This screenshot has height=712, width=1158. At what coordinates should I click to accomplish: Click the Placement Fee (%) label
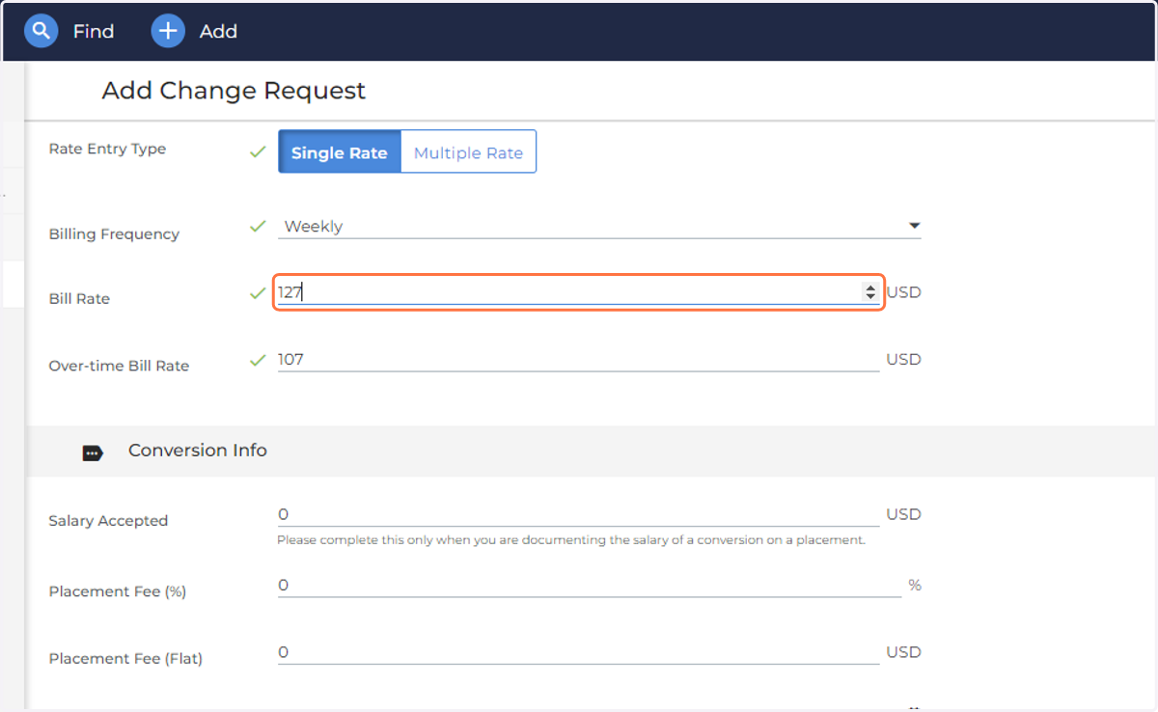(118, 591)
